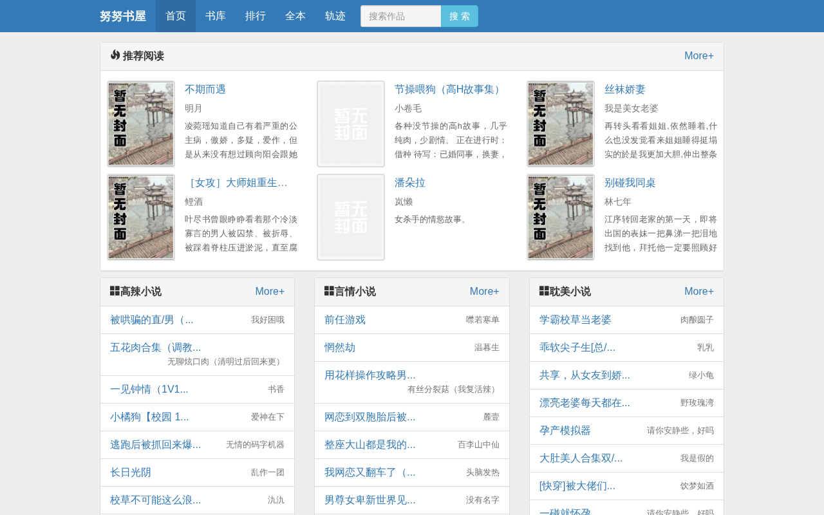The image size is (824, 515).
Task: Select the 全本 navigation item
Action: [295, 16]
